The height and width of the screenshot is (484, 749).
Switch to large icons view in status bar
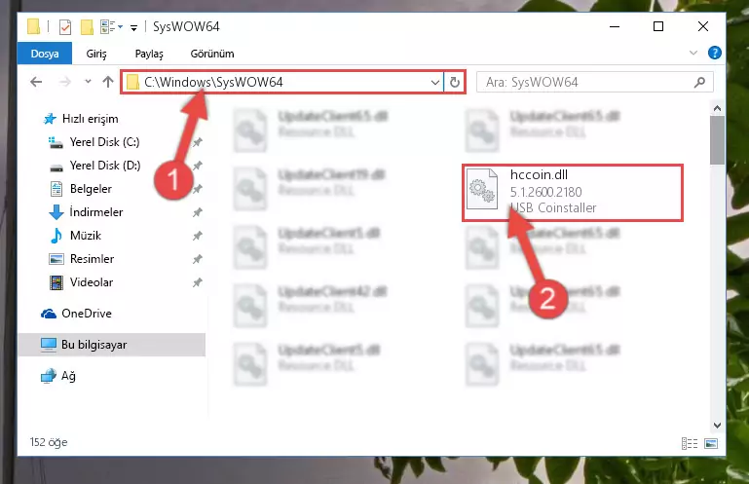coord(711,443)
